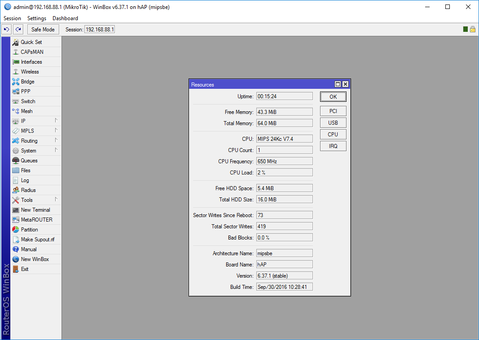Launch New WinBox from sidebar
Image resolution: width=479 pixels, height=340 pixels.
36,259
